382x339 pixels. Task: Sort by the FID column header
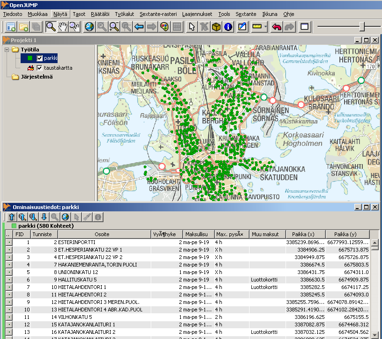pyautogui.click(x=22, y=234)
